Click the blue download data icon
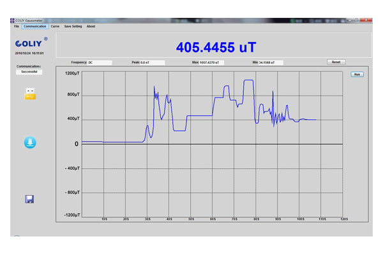Image resolution: width=383 pixels, height=255 pixels. [30, 142]
